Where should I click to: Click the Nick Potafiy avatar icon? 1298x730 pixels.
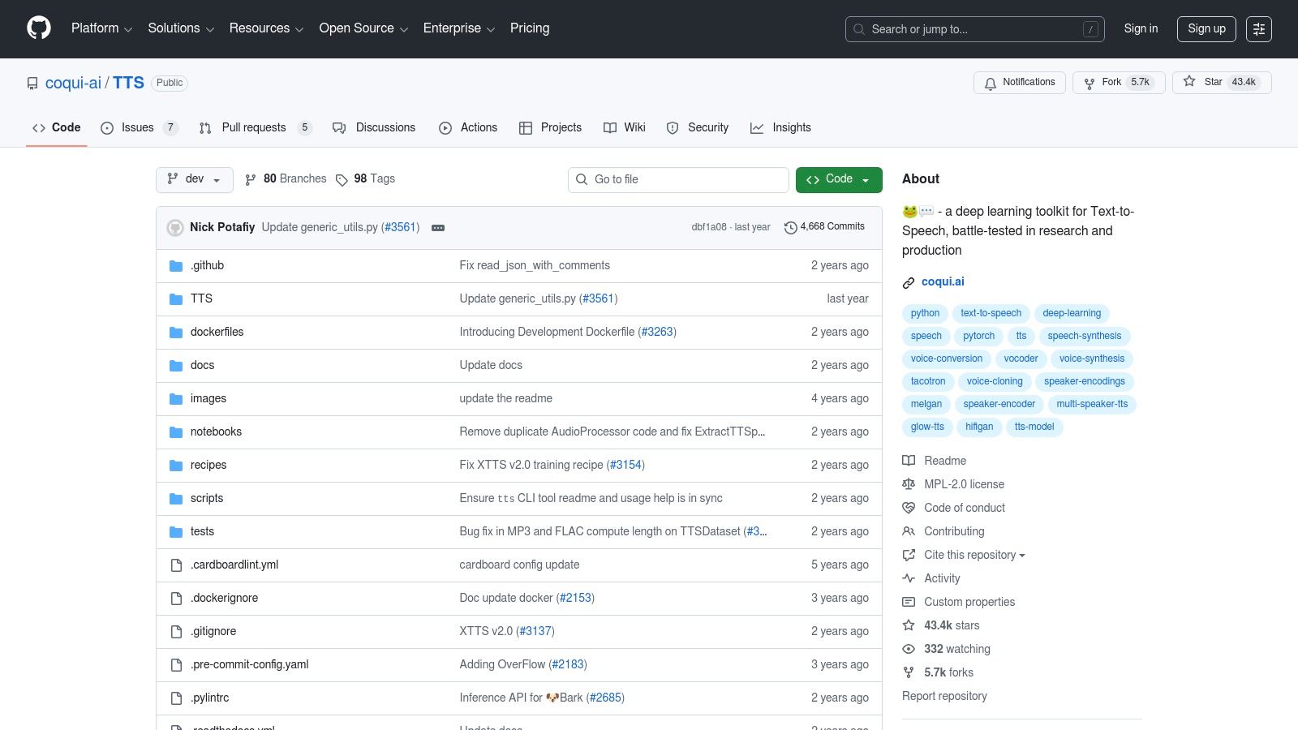click(175, 228)
